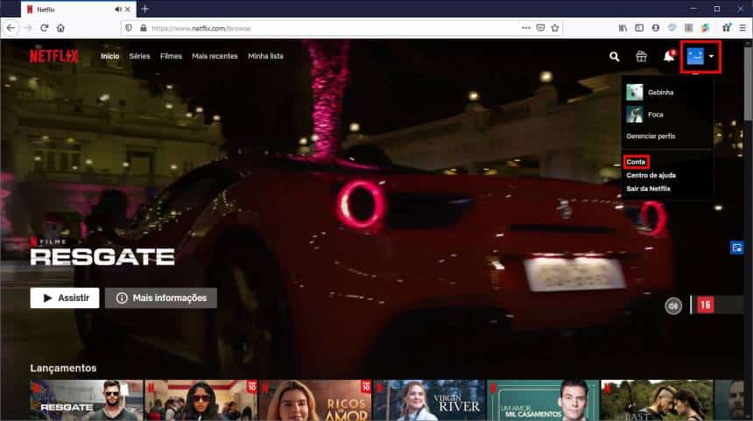
Task: Select the Gabinha profile avatar
Action: (x=635, y=92)
